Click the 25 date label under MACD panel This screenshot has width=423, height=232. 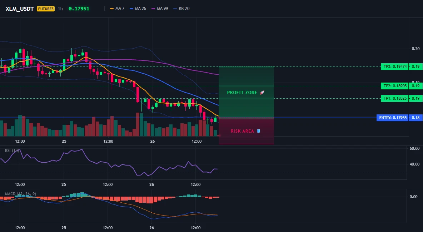pos(64,228)
